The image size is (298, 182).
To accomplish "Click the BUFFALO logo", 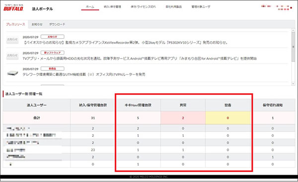I will pyautogui.click(x=13, y=8).
